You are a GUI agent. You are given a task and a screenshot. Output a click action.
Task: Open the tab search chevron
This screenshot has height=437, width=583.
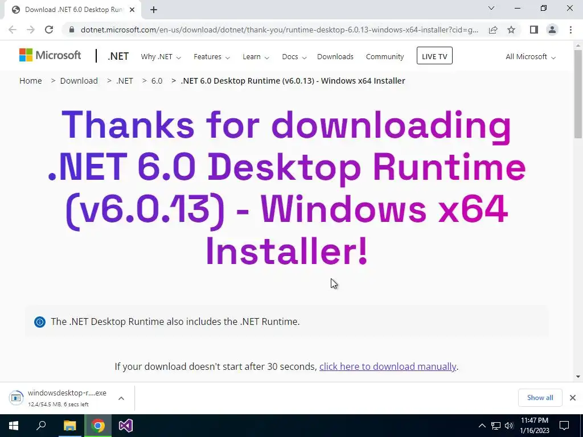tap(491, 8)
